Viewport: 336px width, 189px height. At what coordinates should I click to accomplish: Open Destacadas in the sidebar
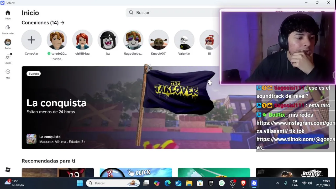coord(8,30)
